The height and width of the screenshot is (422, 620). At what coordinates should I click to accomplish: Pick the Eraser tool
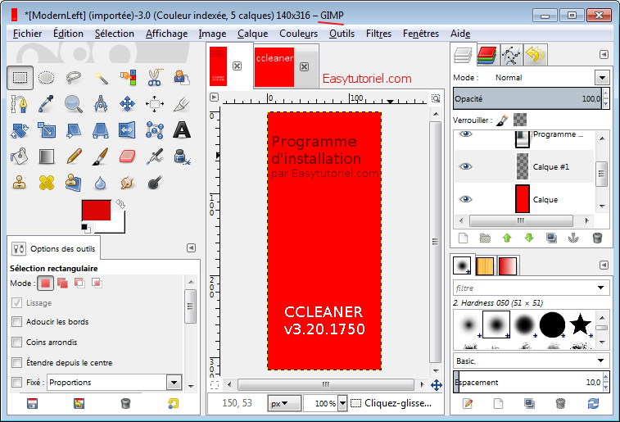click(x=127, y=156)
